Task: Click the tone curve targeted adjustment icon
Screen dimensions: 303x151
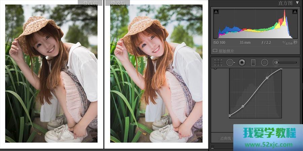Action: [215, 69]
